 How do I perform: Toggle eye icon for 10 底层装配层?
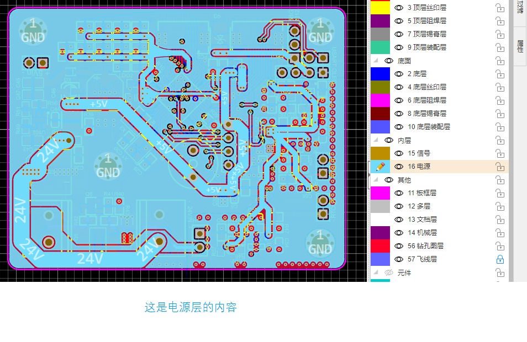(x=399, y=127)
